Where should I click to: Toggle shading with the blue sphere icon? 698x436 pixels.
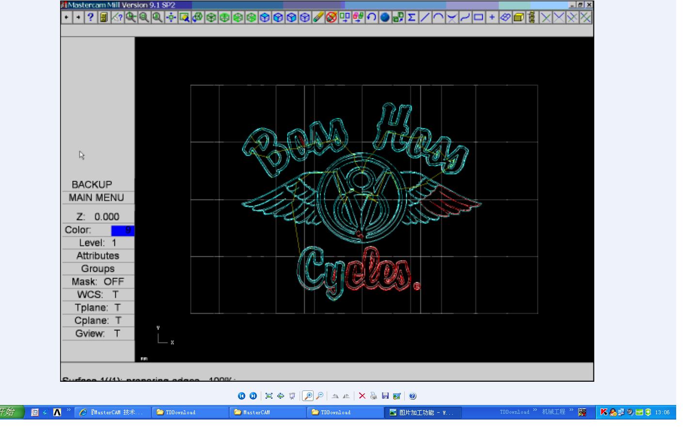tap(385, 17)
